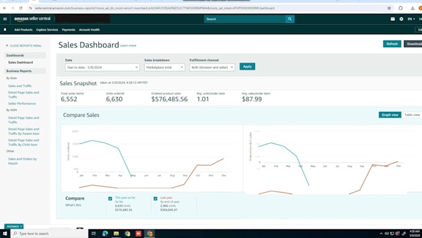
Task: Click the site information icon in the address bar
Action: point(30,8)
